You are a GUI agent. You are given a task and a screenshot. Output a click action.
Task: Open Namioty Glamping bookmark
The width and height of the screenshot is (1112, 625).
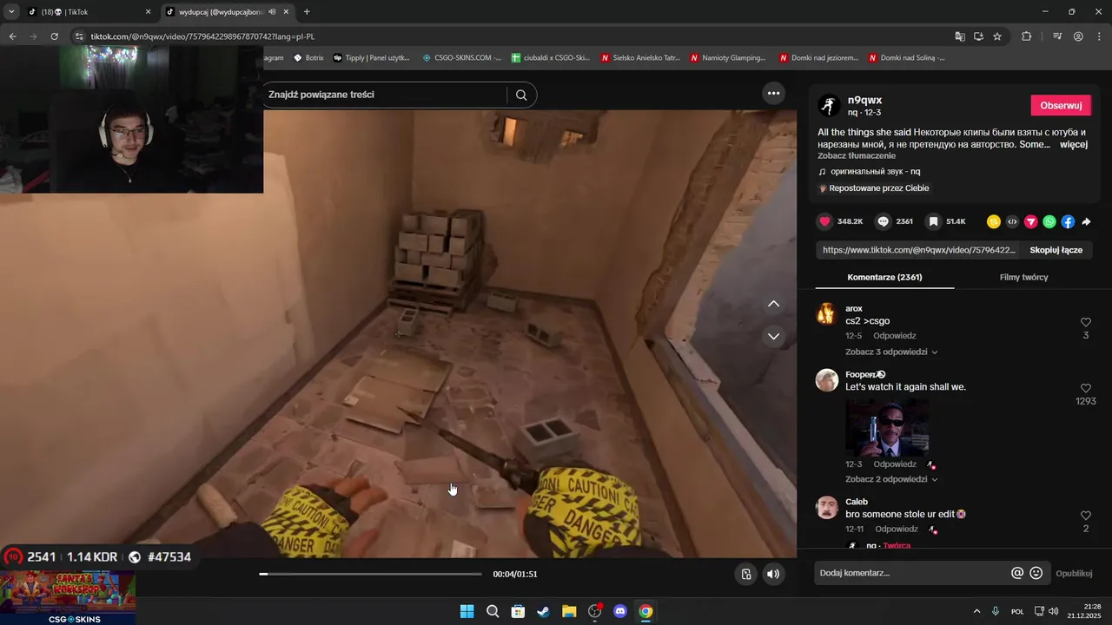point(728,58)
